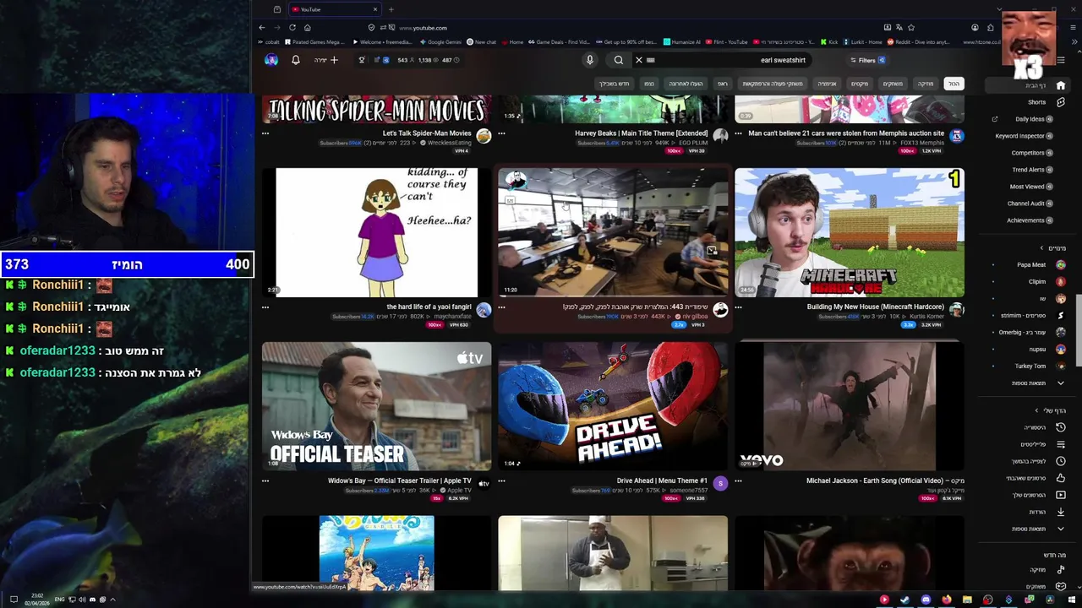Open Drive Ahead Menu Theme thumbnail

(613, 406)
